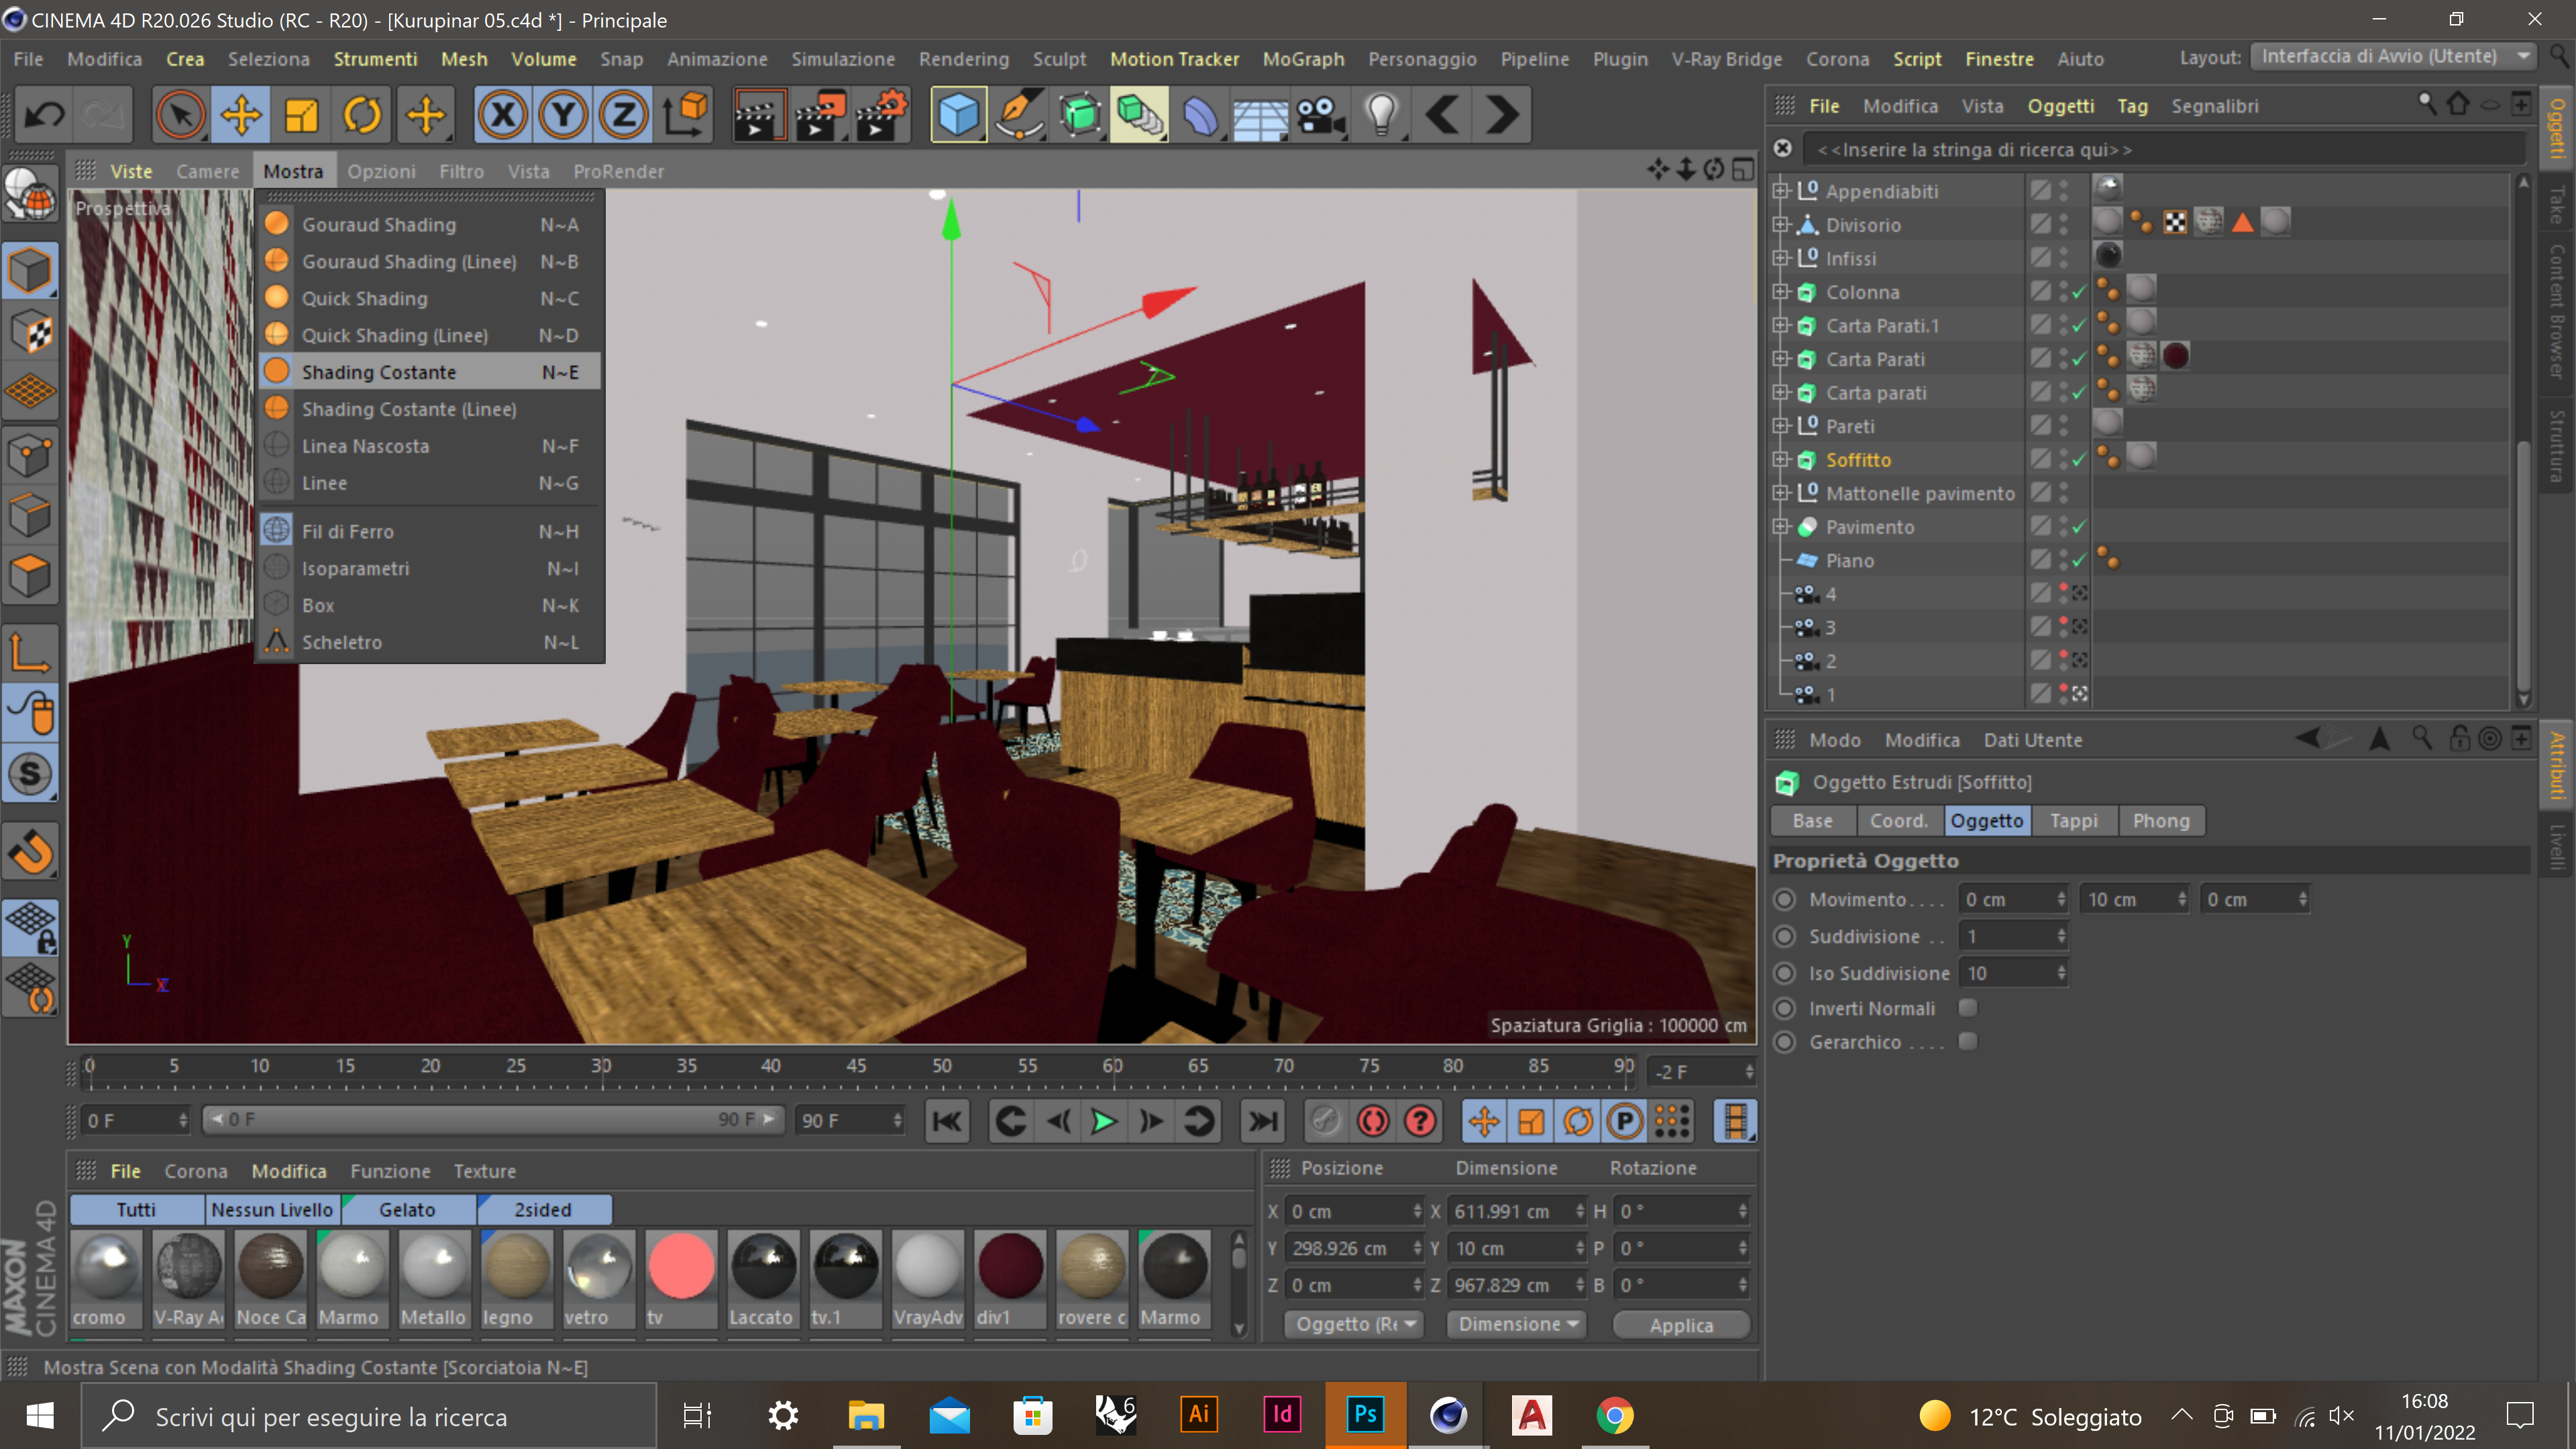Open Photoshop from the taskbar

(1365, 1415)
